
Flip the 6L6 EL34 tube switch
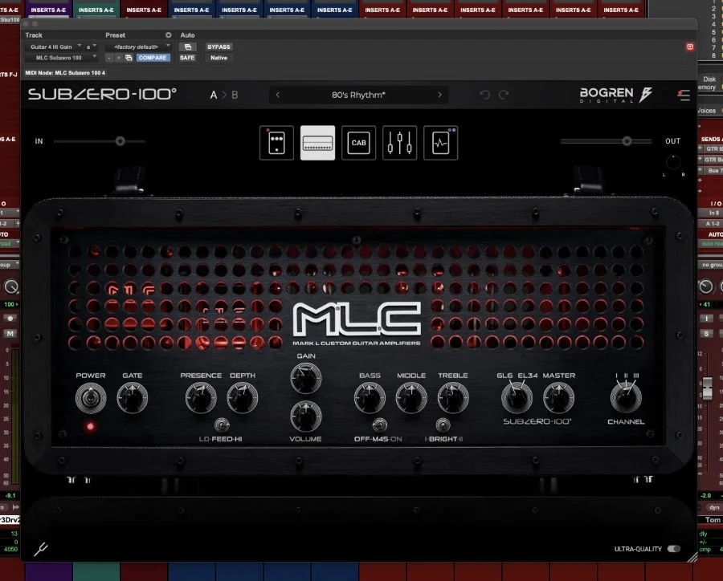(x=517, y=399)
